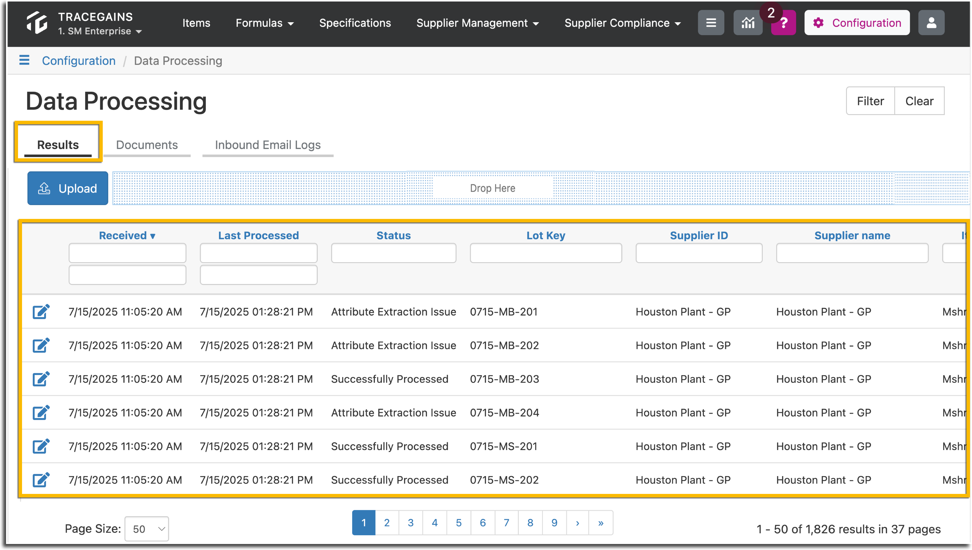972x550 pixels.
Task: Click the Status filter input field
Action: point(394,253)
